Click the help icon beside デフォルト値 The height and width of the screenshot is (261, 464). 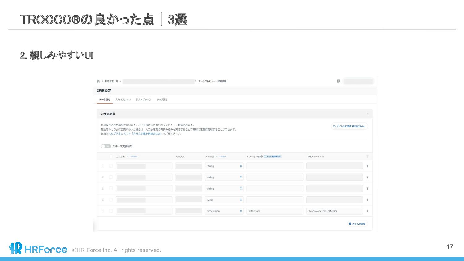[262, 156]
